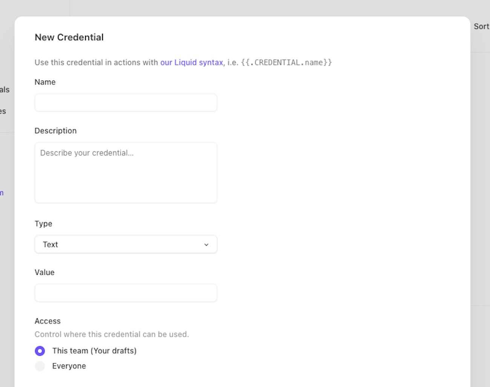
Task: Click the purple sidebar link behind the dialog
Action: (2, 193)
